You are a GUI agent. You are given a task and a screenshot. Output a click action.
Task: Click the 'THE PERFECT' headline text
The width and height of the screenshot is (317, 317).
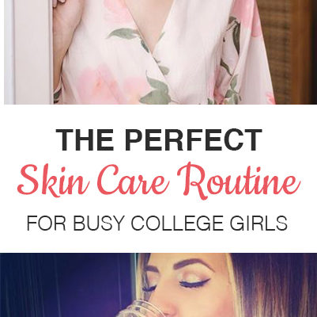pos(159,140)
